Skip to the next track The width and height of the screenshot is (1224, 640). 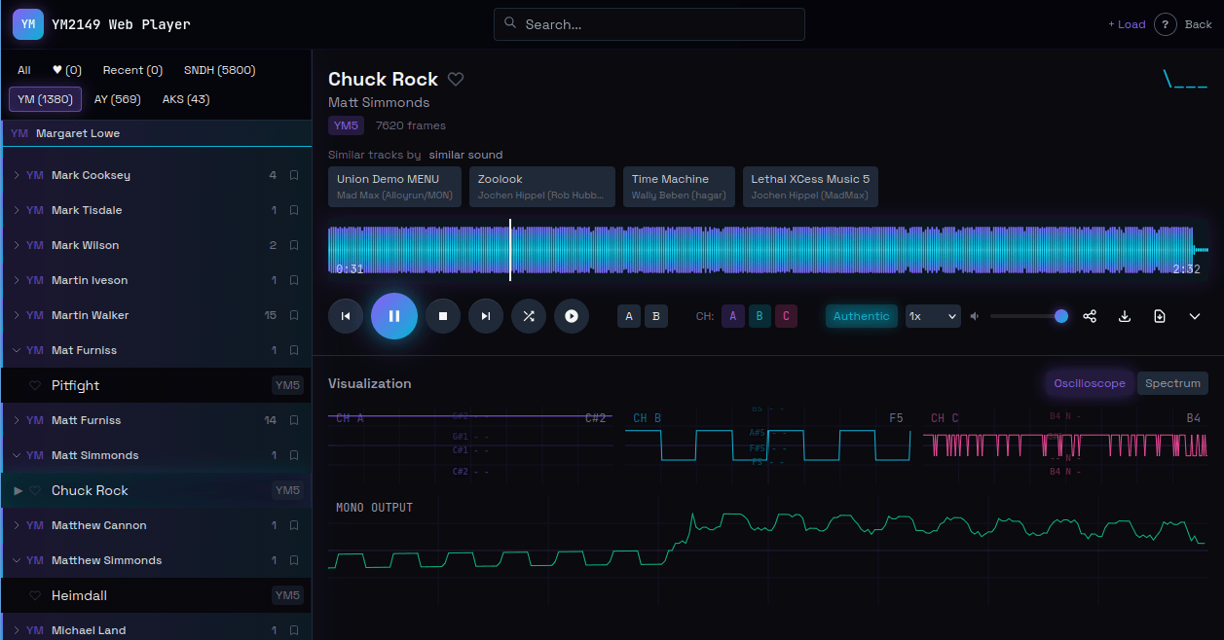tap(486, 316)
